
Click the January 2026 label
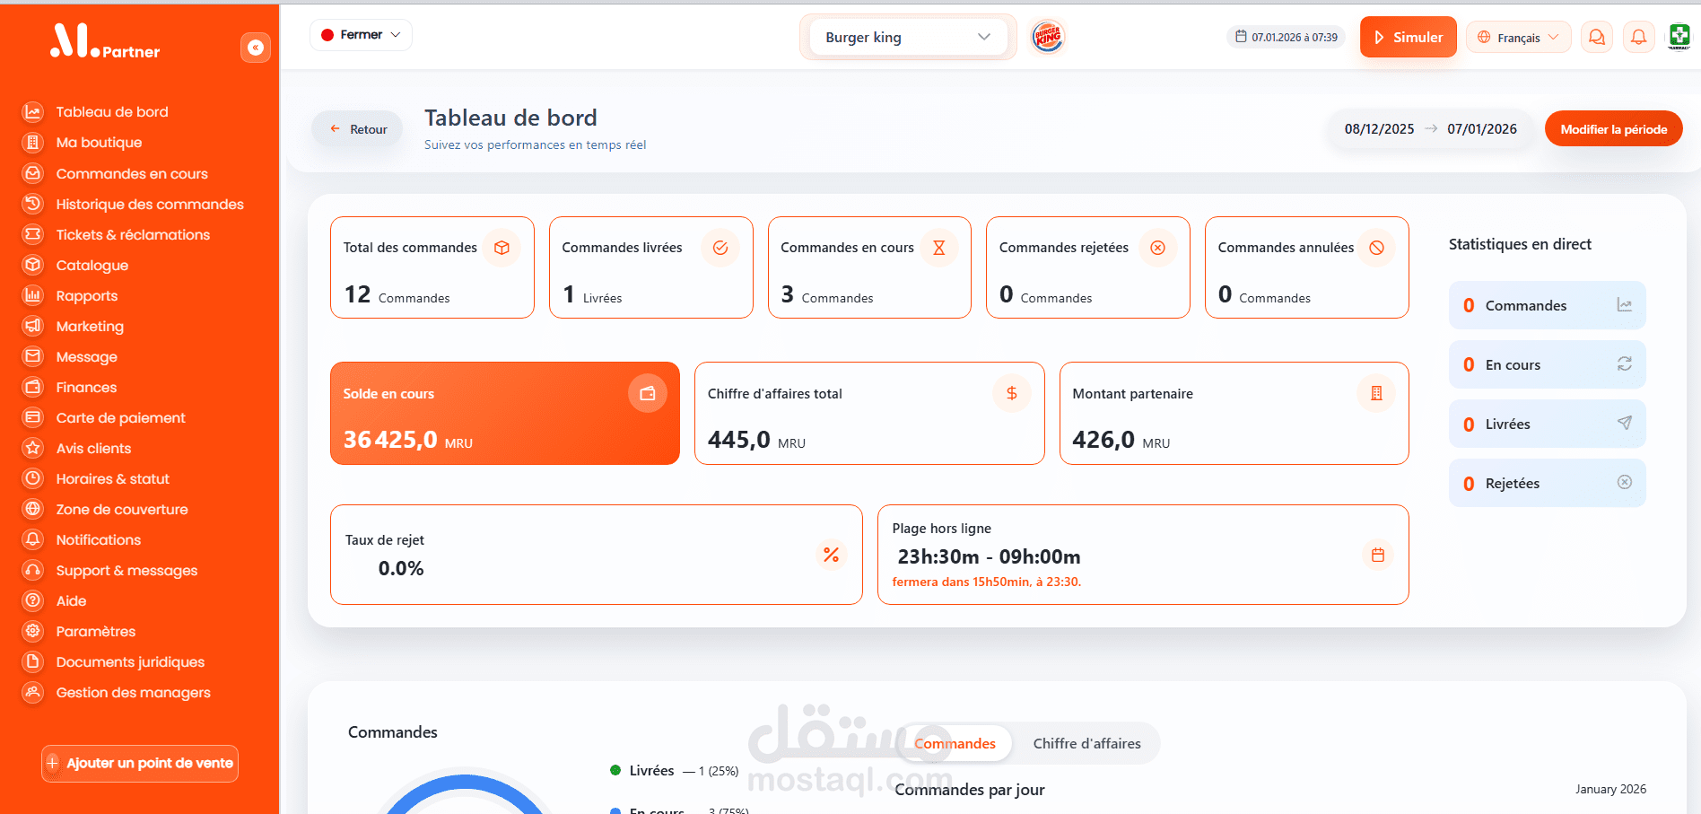click(x=1610, y=789)
